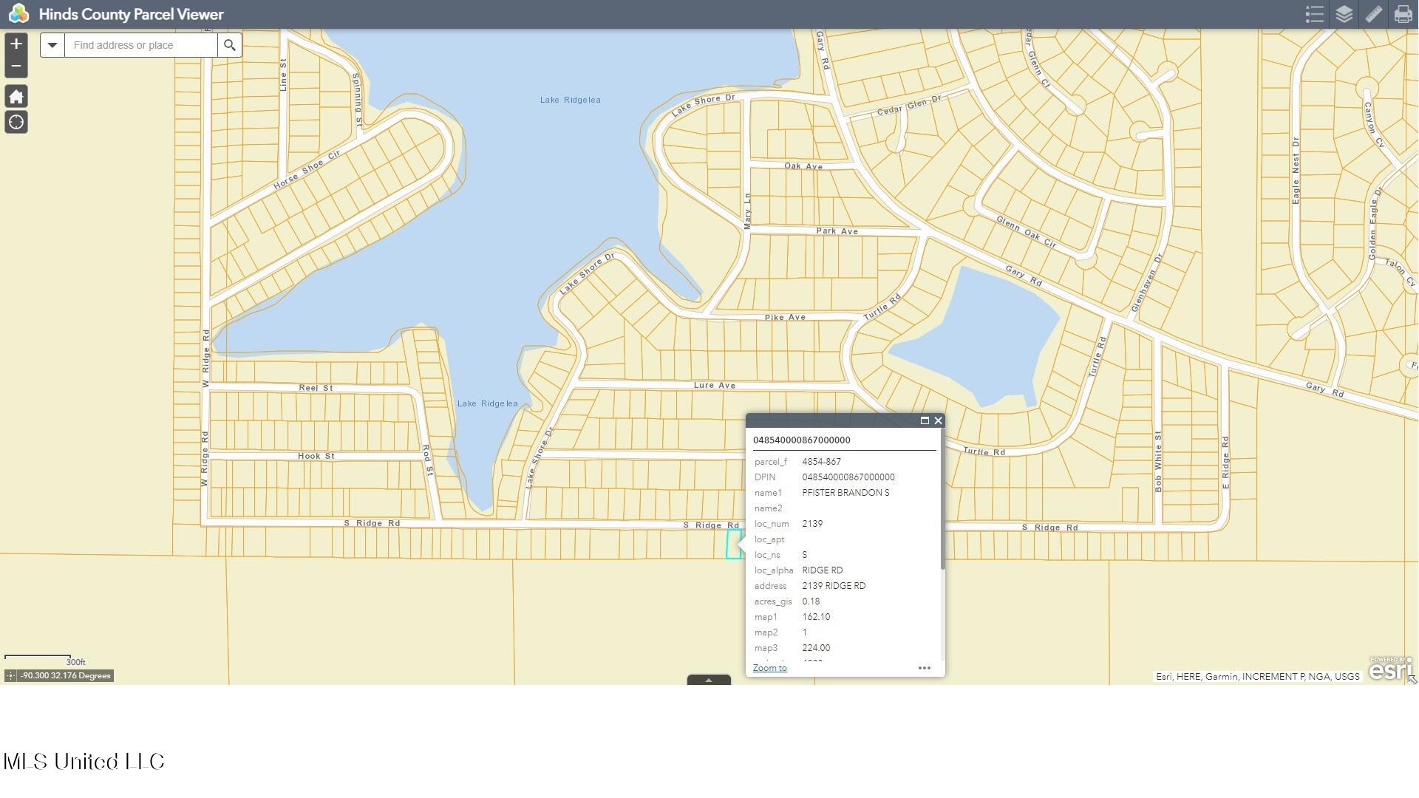The image size is (1419, 798).
Task: Click the E Ridge Rd street label
Action: (x=1226, y=463)
